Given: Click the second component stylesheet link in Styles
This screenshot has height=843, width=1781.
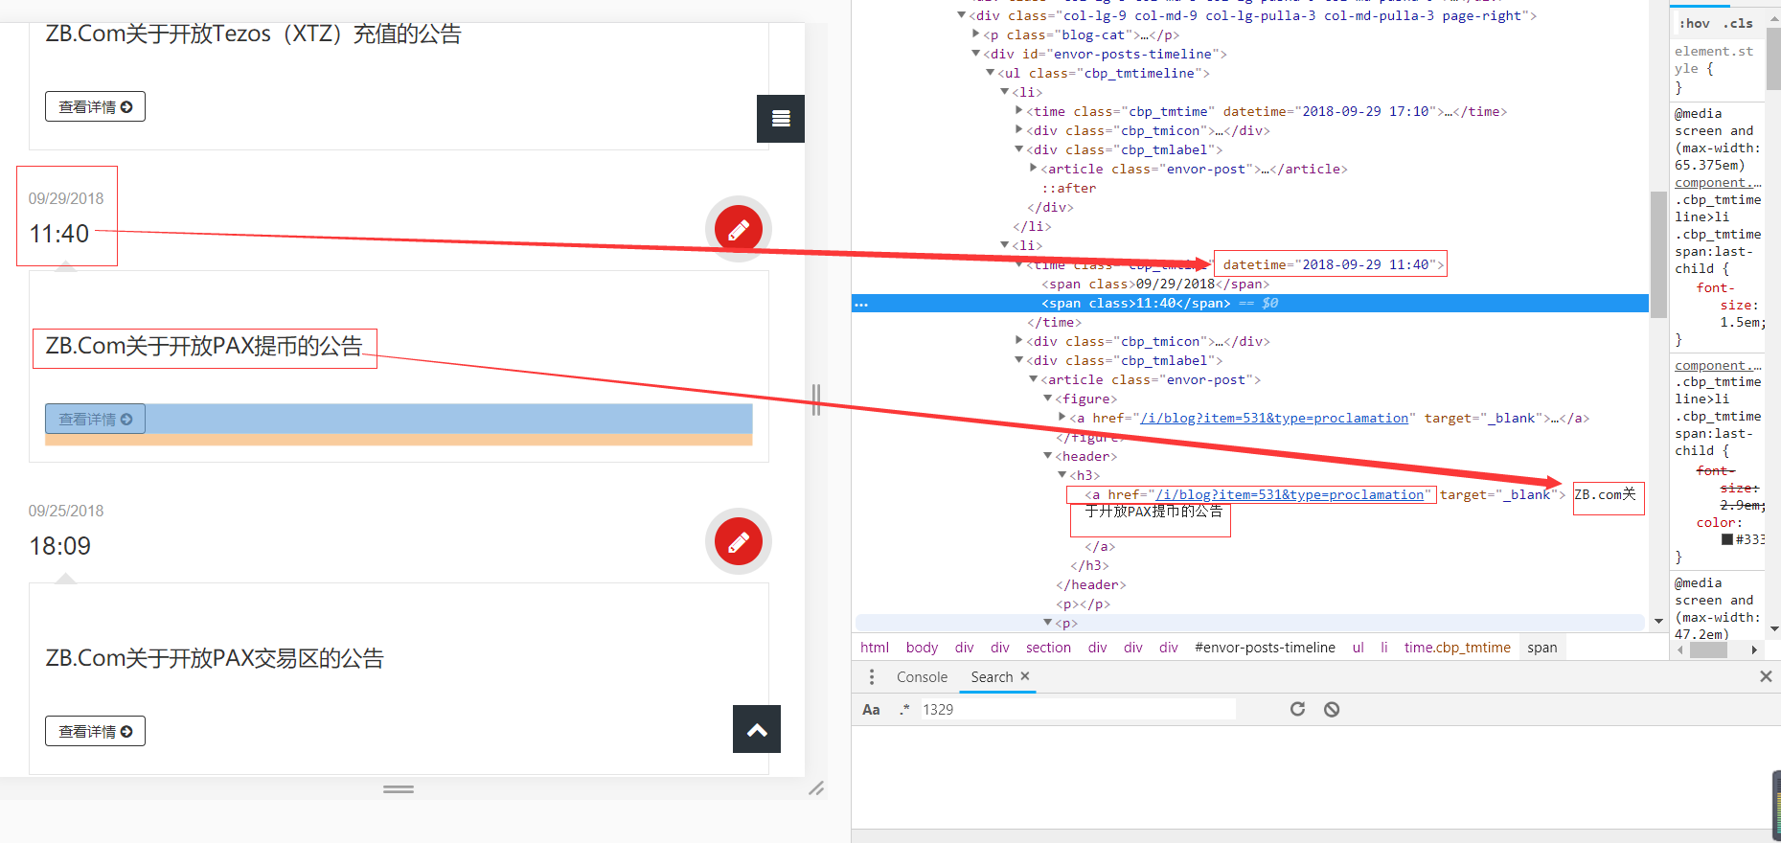Looking at the screenshot, I should point(1718,365).
